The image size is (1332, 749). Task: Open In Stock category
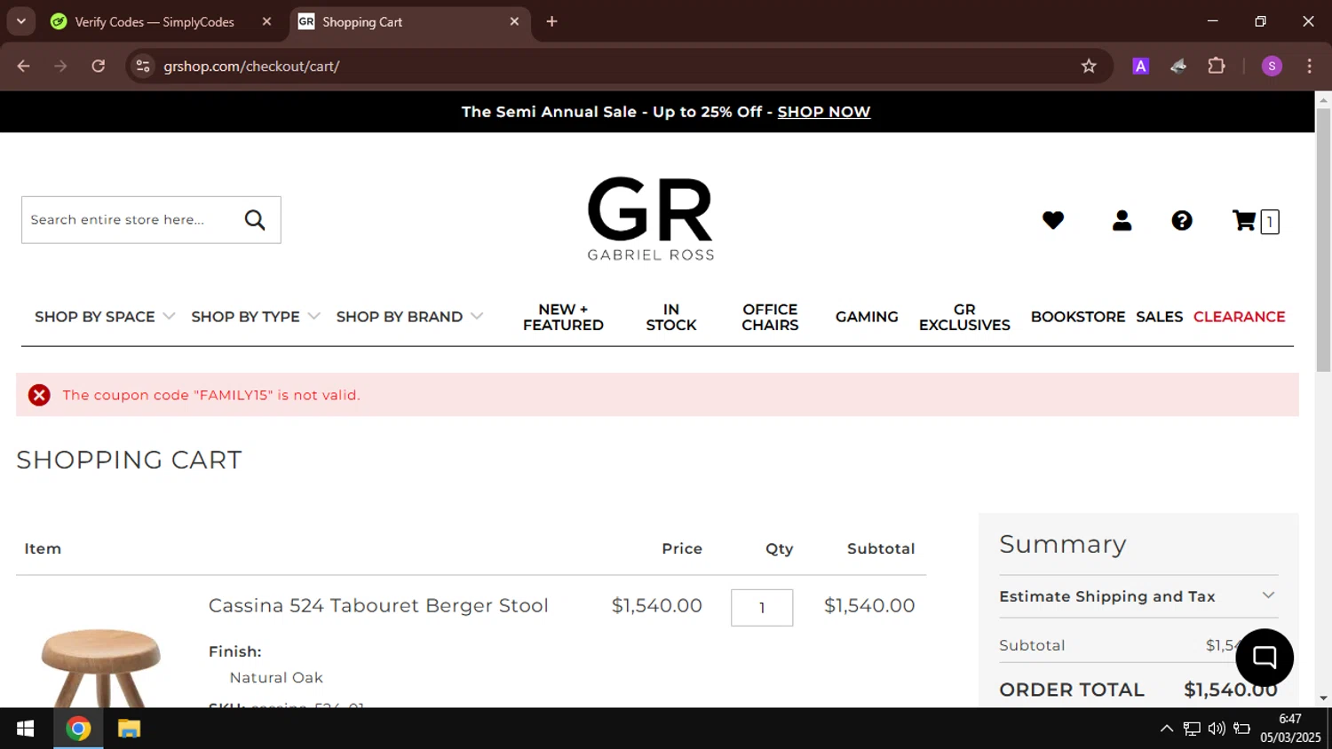click(x=671, y=317)
